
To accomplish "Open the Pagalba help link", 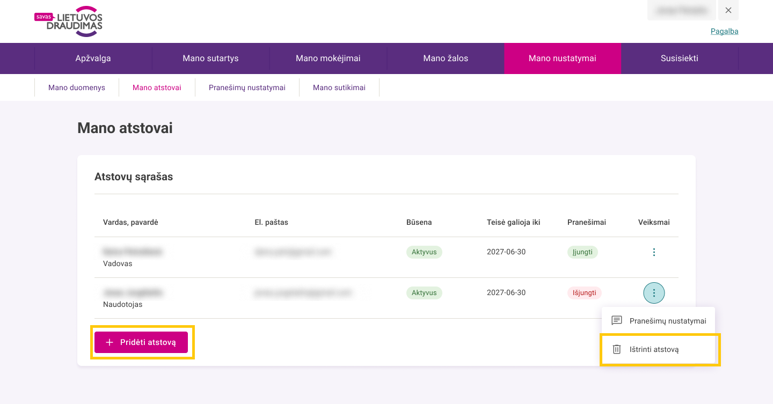I will [724, 31].
